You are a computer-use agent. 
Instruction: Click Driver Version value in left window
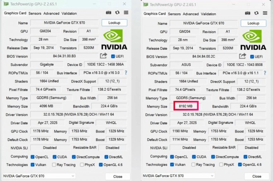click(x=79, y=114)
